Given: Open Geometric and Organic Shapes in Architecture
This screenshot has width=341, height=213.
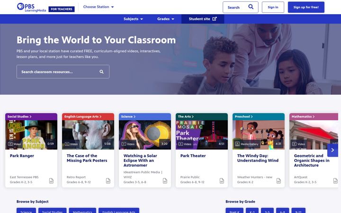Looking at the screenshot, I should (312, 160).
